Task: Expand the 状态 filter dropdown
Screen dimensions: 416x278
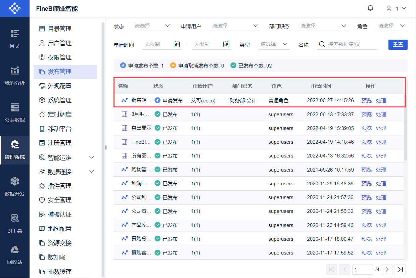Action: click(x=152, y=26)
